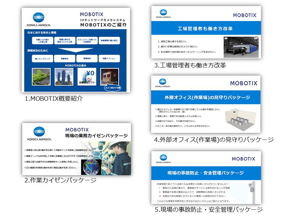Click the 課題解決のために heading
The image size is (289, 216).
click(38, 50)
